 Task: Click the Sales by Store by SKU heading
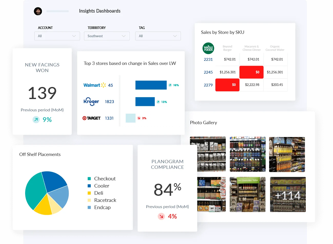(222, 32)
